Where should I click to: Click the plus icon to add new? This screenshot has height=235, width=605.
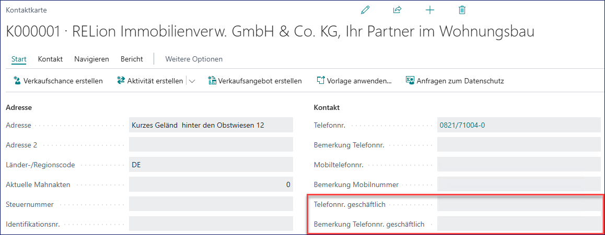tap(429, 10)
